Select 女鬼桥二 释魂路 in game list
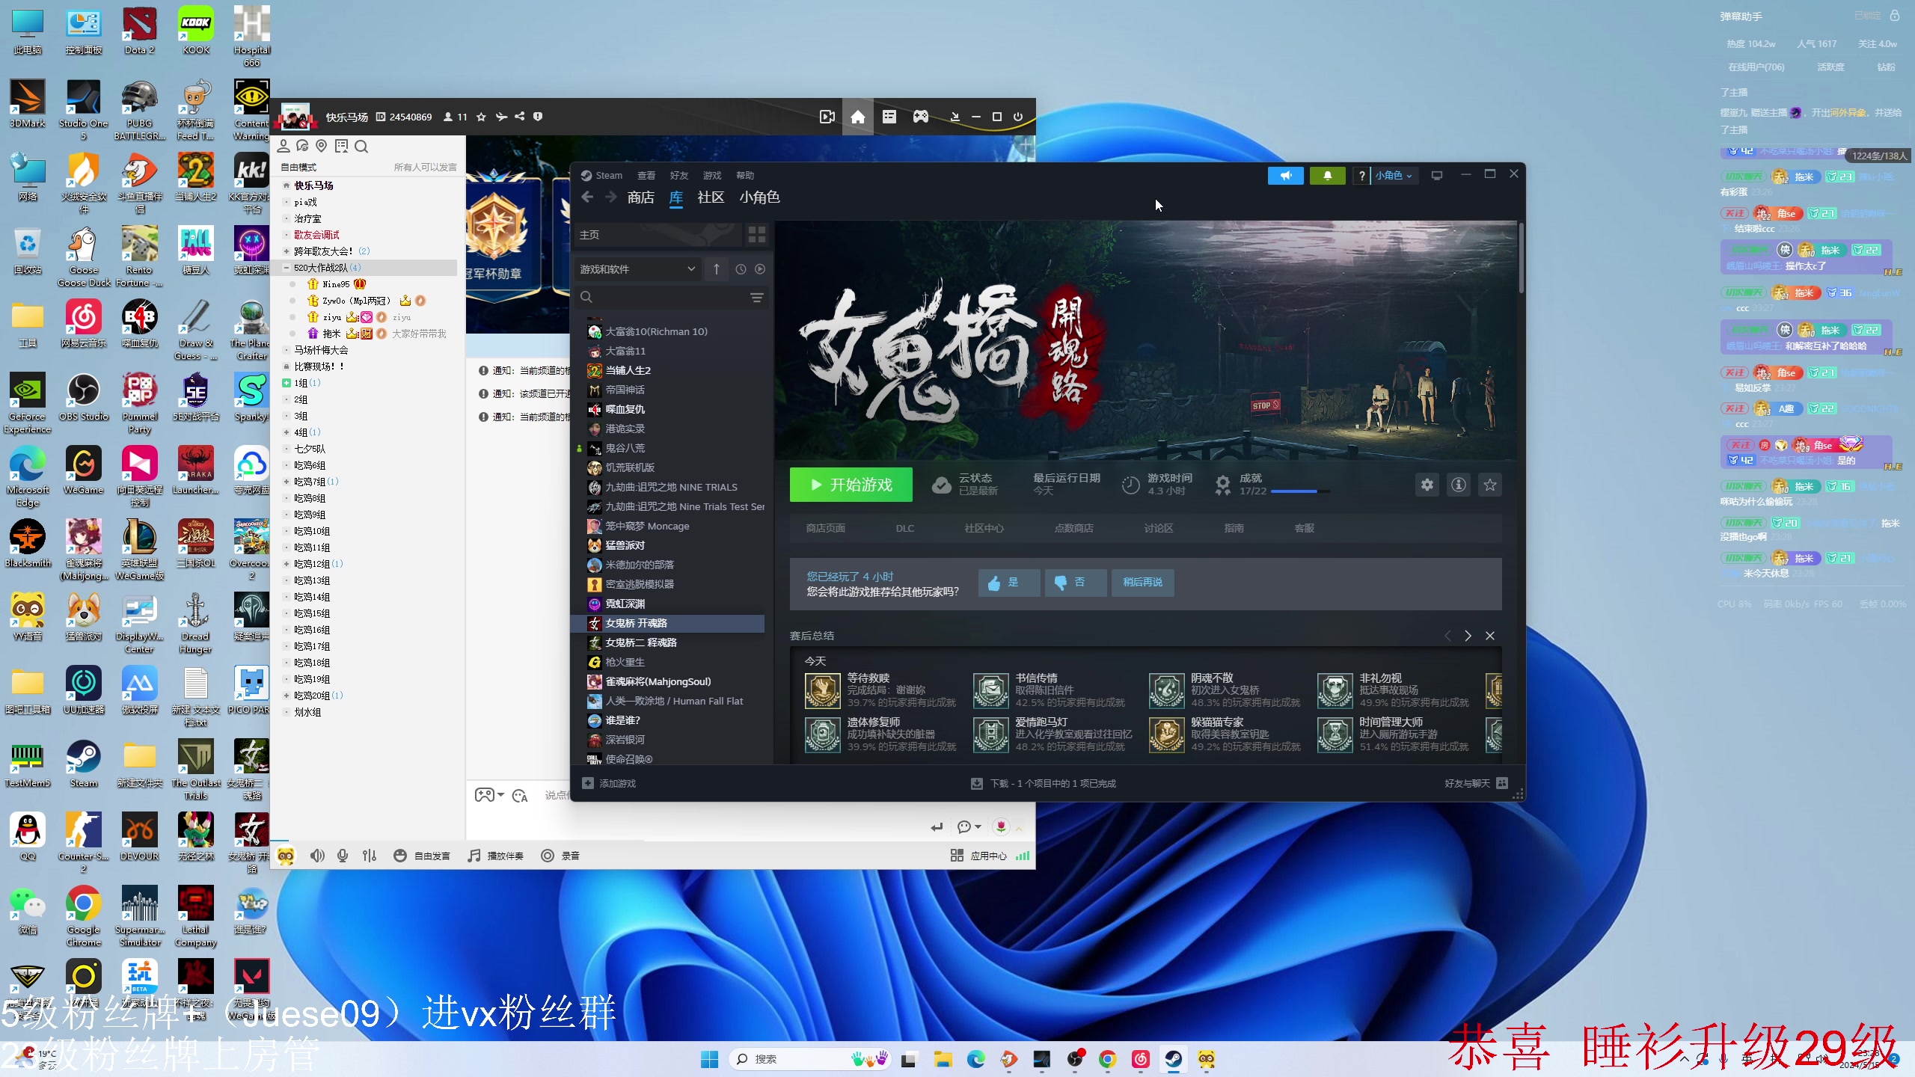The image size is (1915, 1077). tap(640, 642)
